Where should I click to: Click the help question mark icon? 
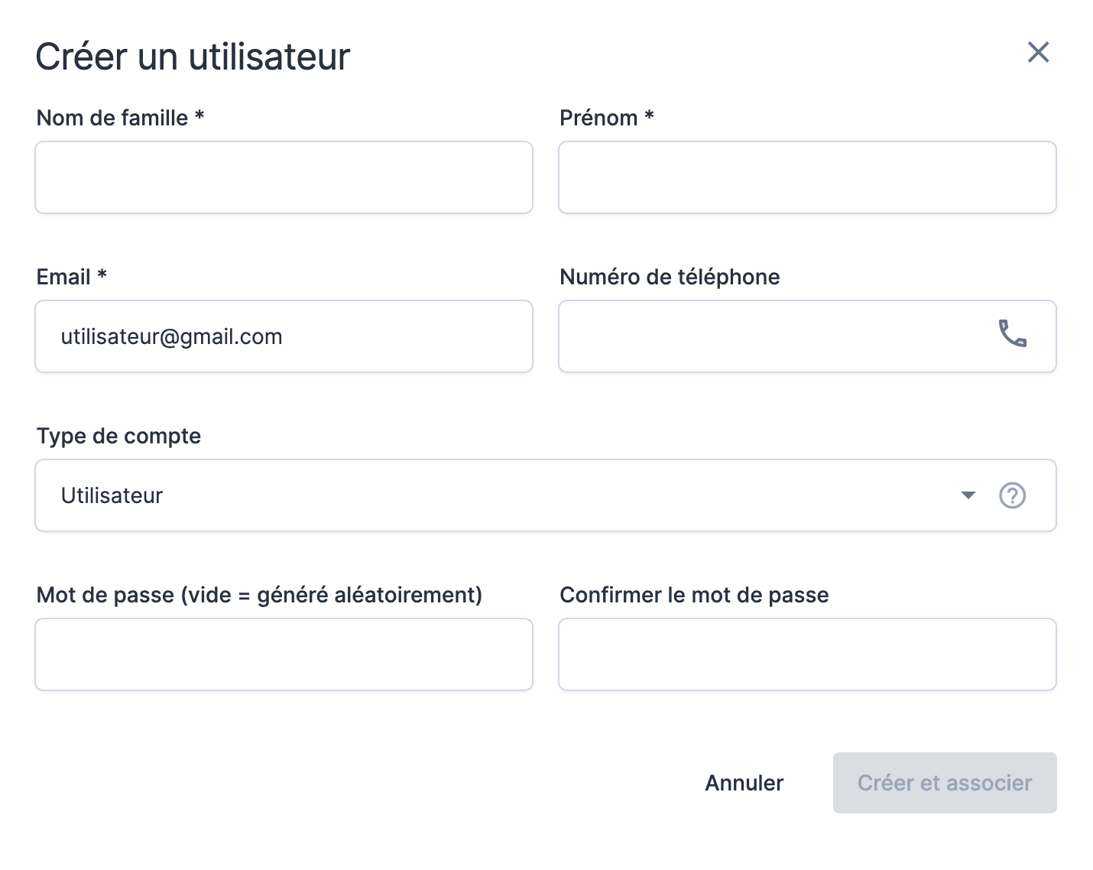[1012, 495]
